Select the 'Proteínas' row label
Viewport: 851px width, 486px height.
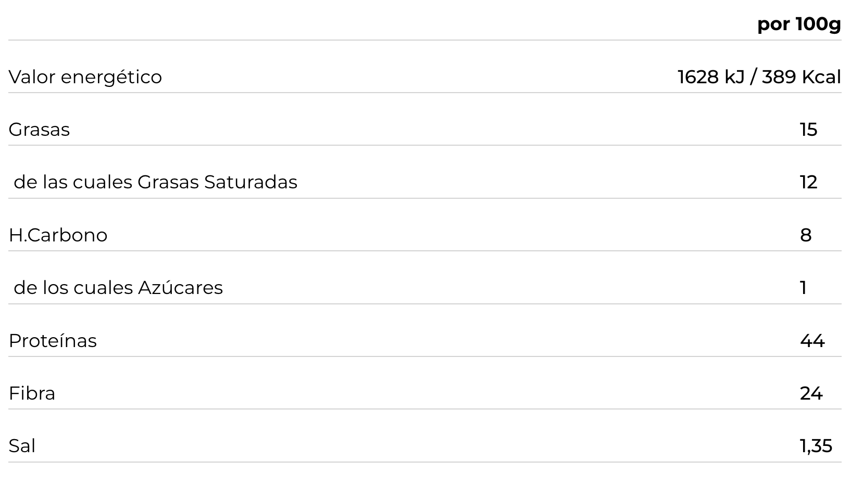(53, 341)
